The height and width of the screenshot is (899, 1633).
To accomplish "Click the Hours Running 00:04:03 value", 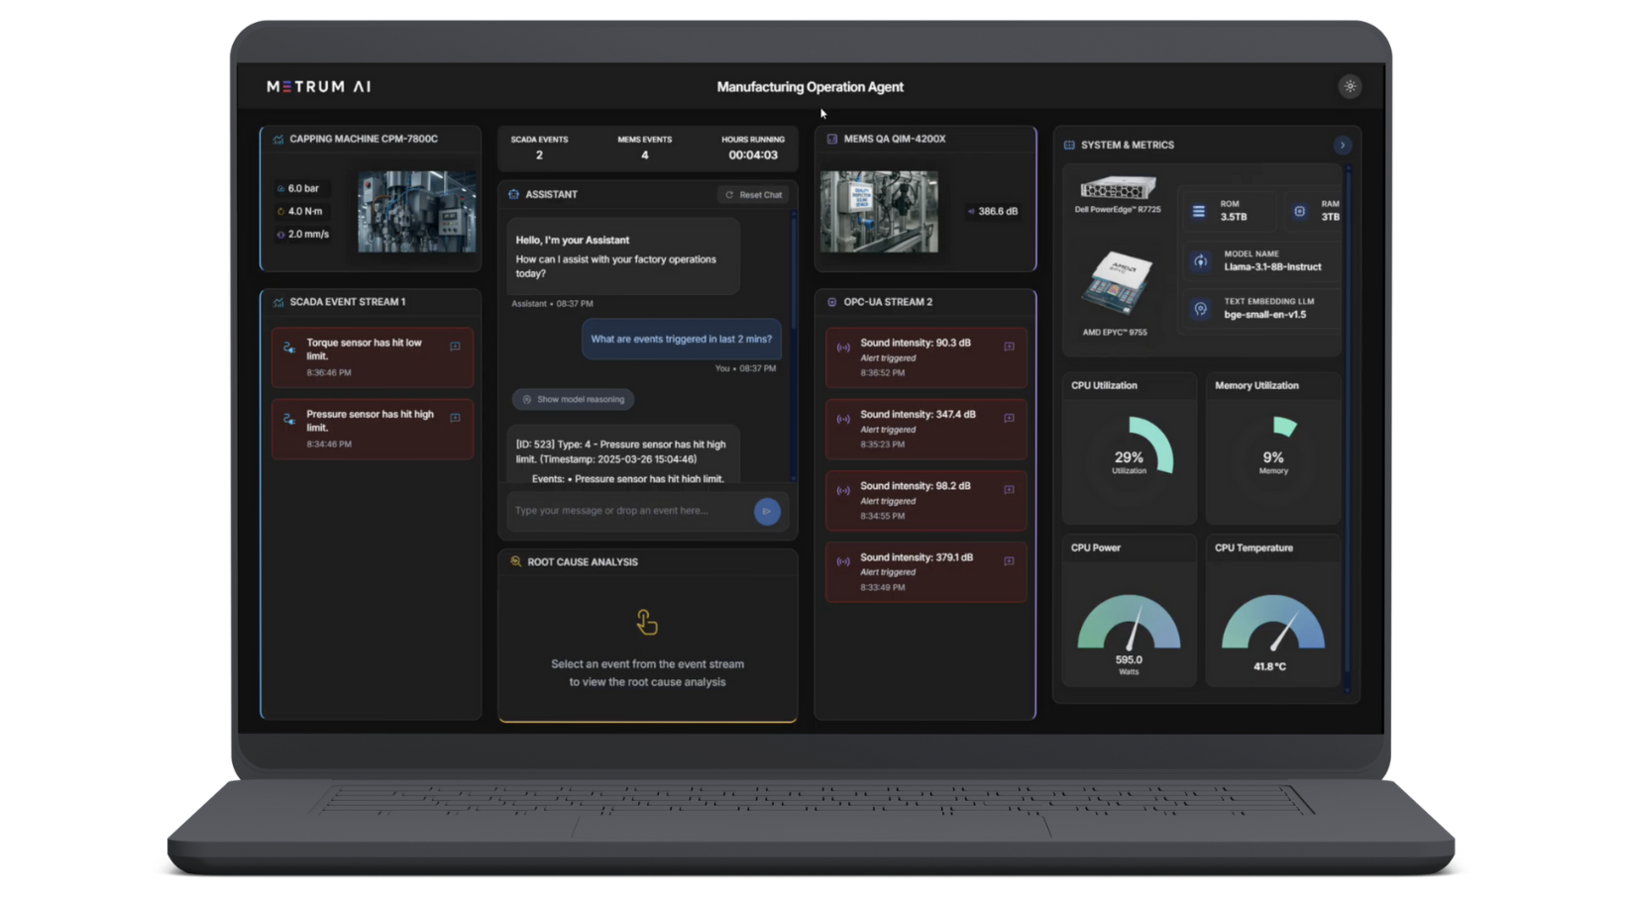I will coord(753,155).
